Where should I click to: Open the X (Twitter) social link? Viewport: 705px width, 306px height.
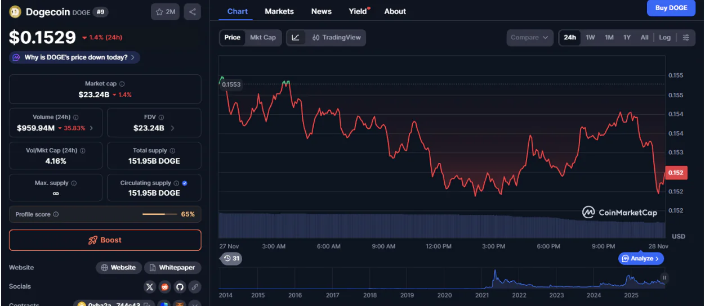149,287
